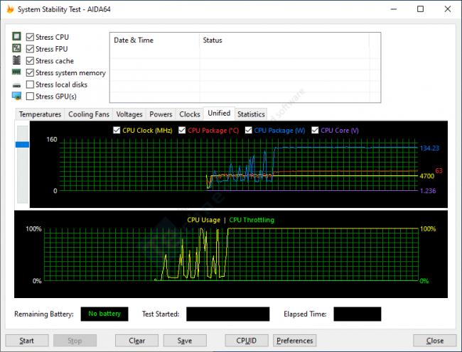Viewport: 462px width, 352px height.
Task: Click the No battery status field
Action: click(x=104, y=314)
